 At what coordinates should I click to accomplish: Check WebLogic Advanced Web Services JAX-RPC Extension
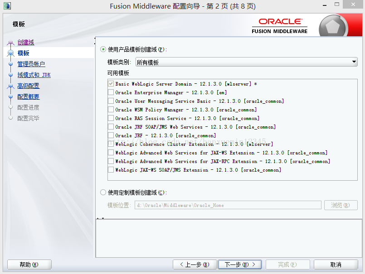(x=111, y=161)
